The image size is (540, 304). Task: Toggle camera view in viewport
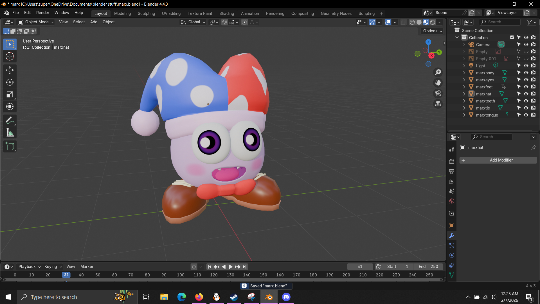438,93
